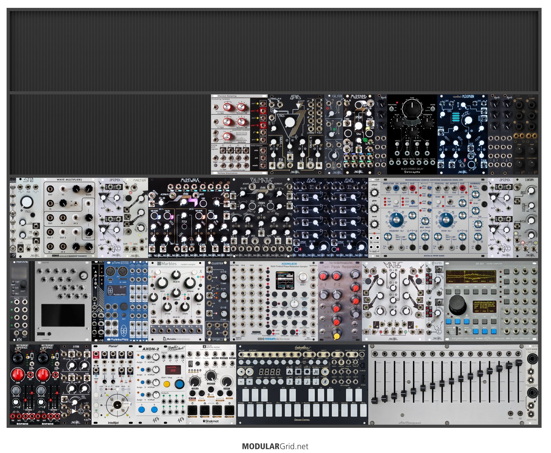The width and height of the screenshot is (551, 453).
Task: Select the X-Pan module
Action: pyautogui.click(x=76, y=384)
